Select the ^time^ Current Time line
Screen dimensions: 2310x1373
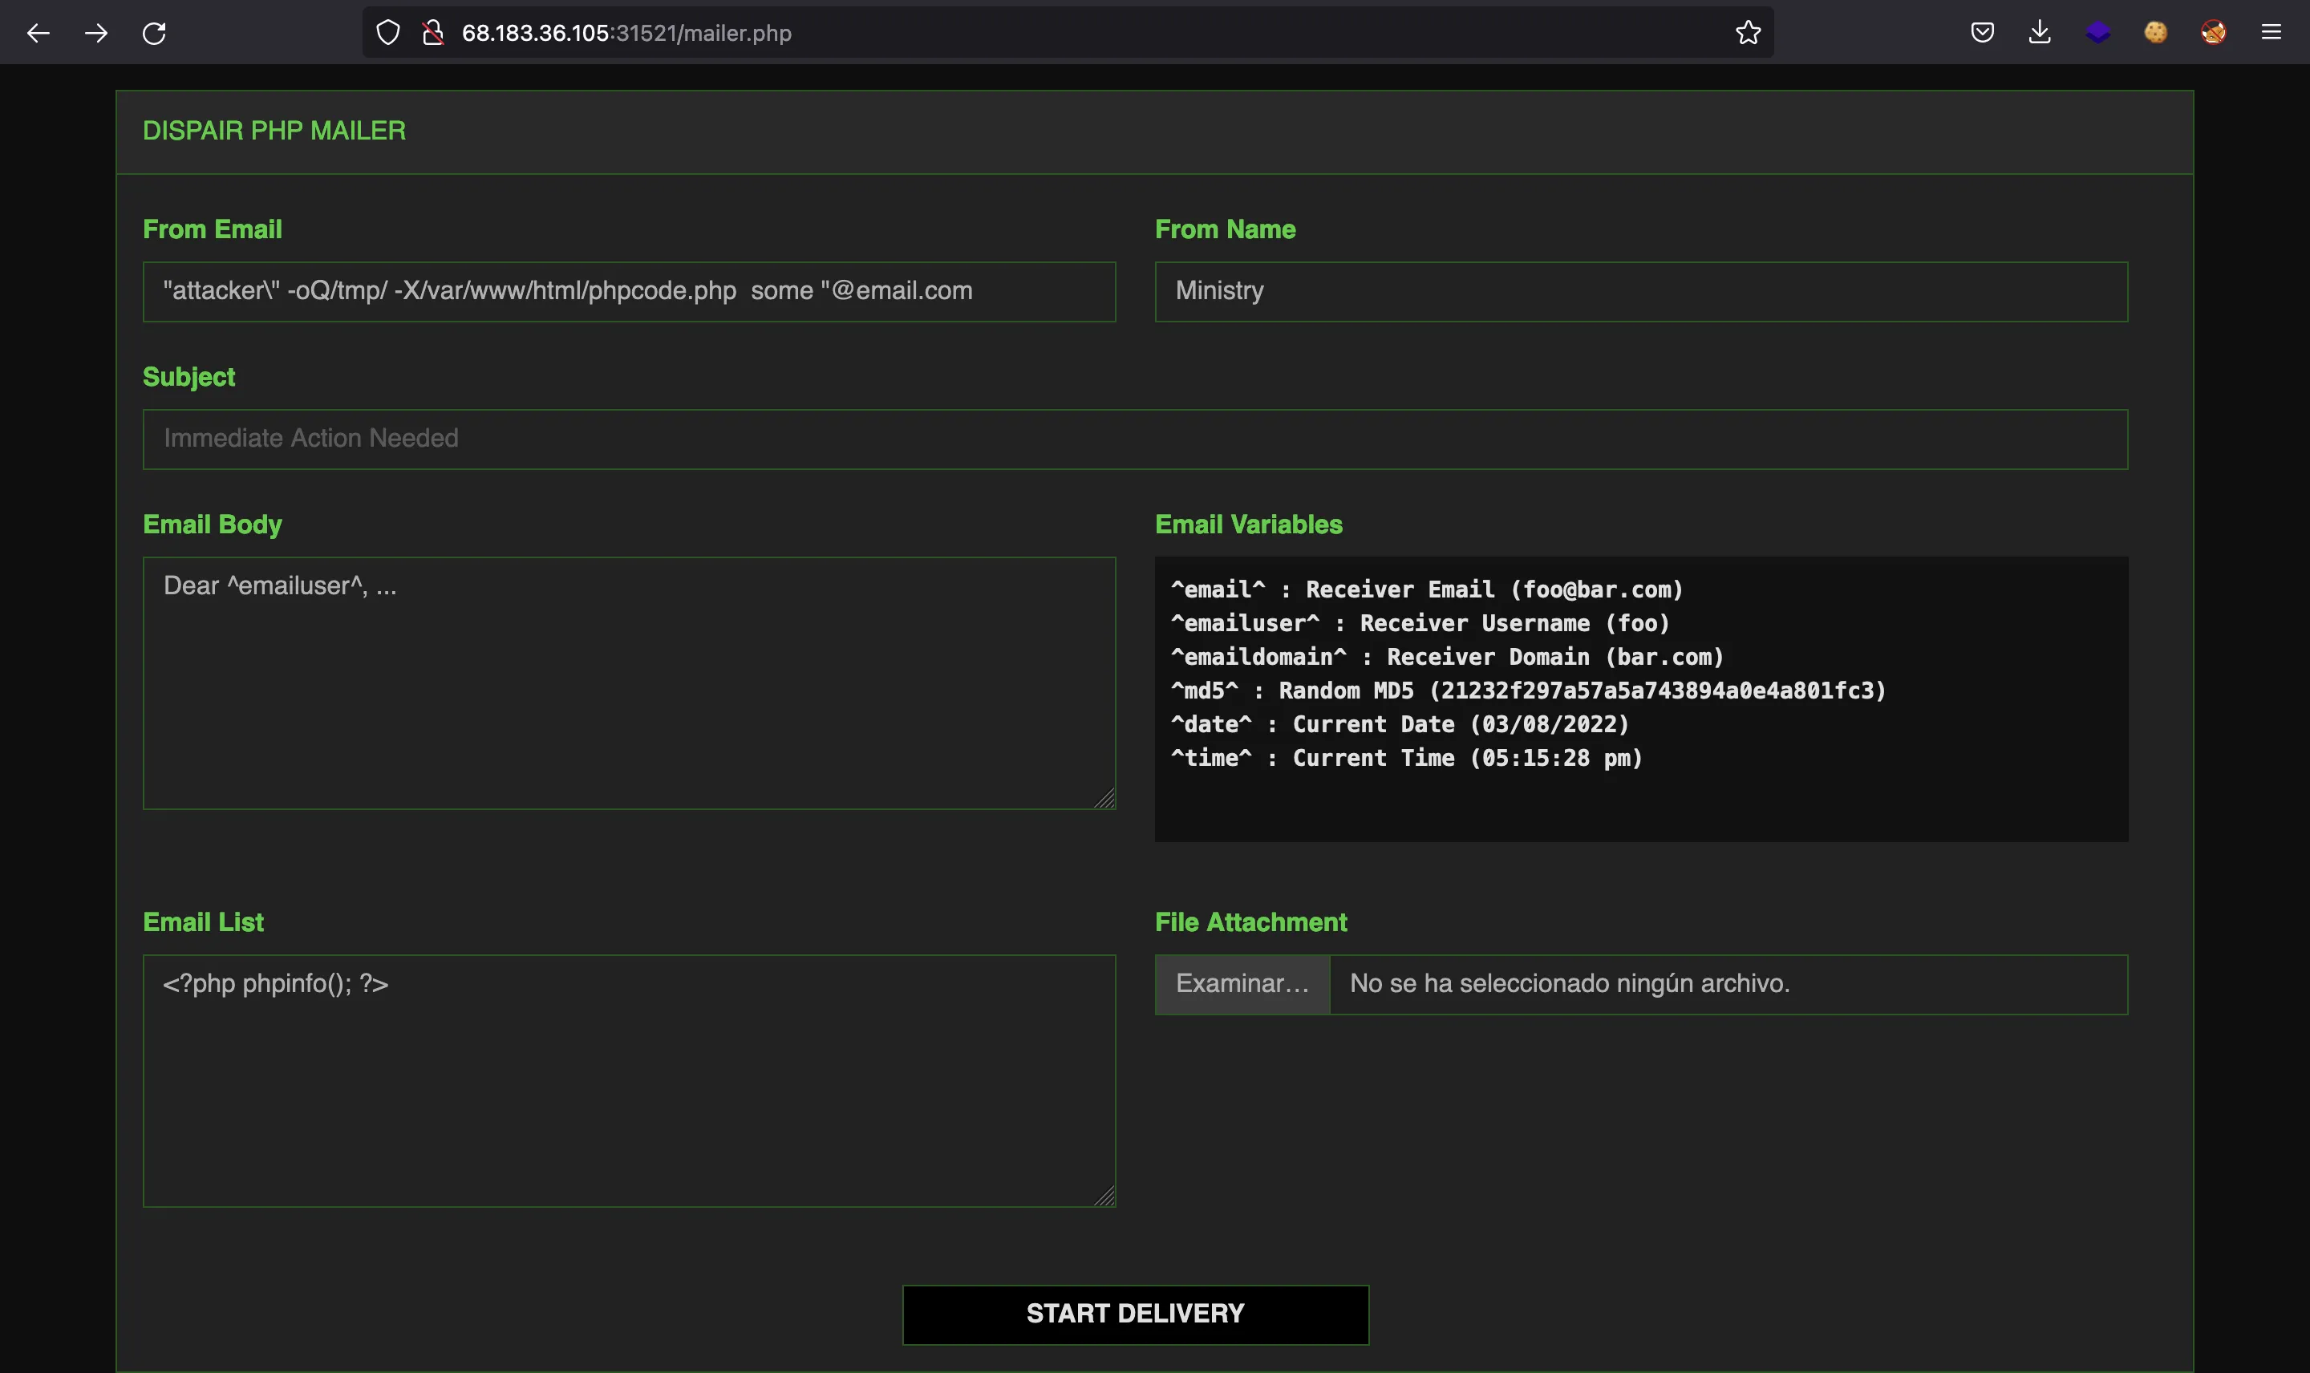click(x=1406, y=758)
